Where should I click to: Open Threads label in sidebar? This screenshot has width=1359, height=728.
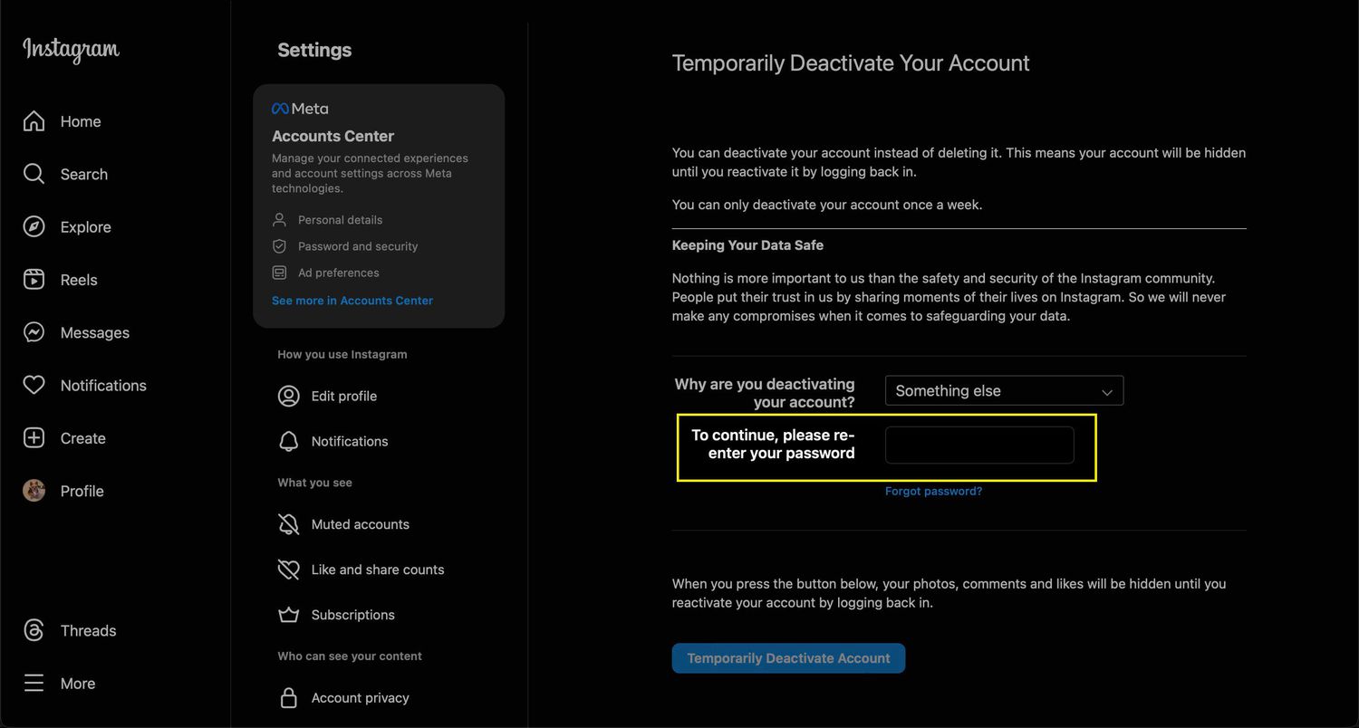pos(89,630)
